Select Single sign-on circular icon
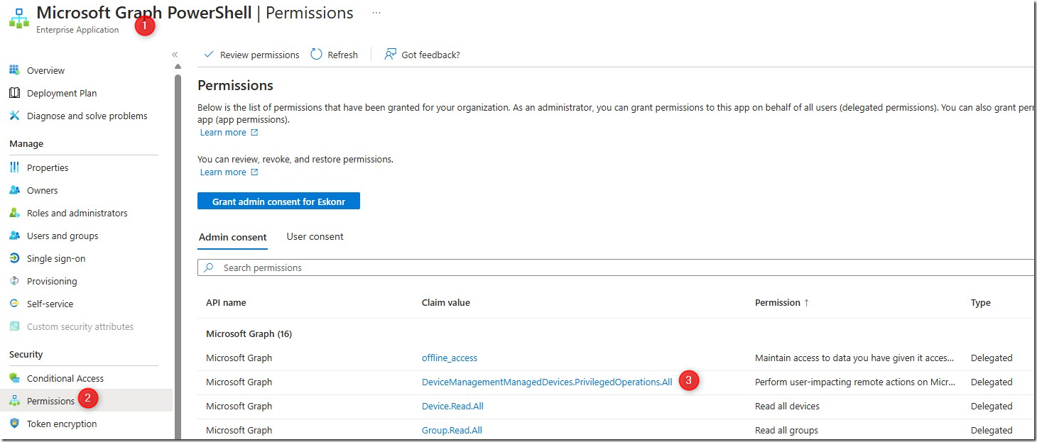This screenshot has height=442, width=1037. 14,258
